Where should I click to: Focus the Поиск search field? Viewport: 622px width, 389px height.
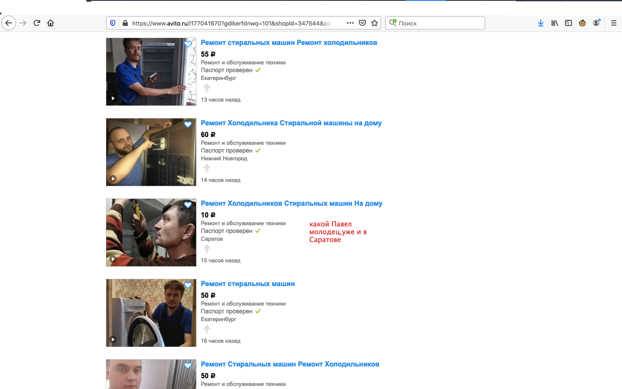435,23
